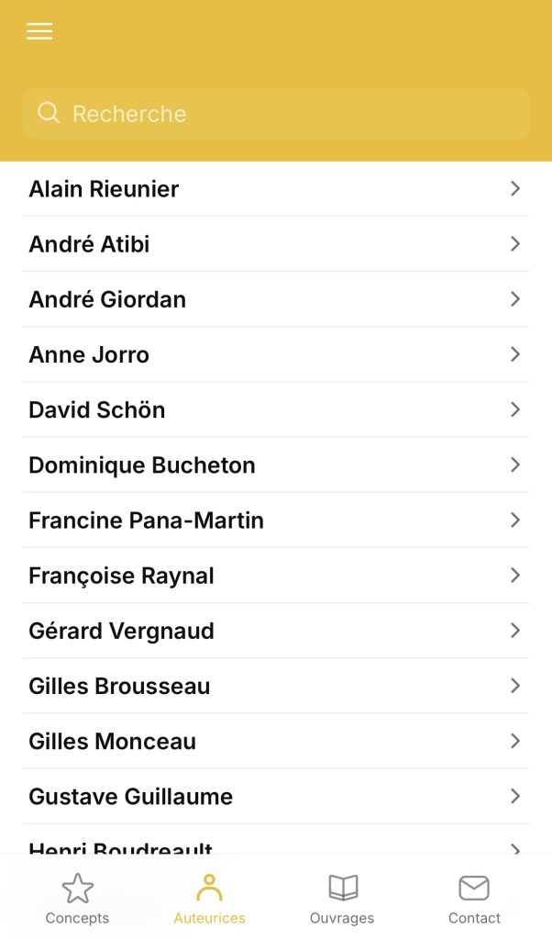
Task: Select Anne Jorro from the list
Action: [89, 354]
